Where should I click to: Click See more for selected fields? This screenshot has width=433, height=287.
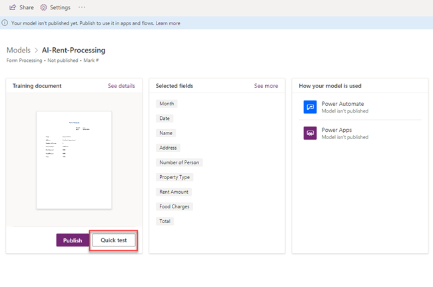point(266,86)
